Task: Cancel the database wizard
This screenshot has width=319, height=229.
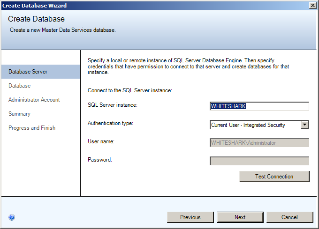Action: tap(289, 217)
